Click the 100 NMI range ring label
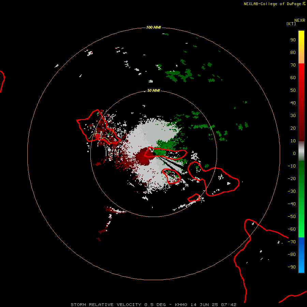This screenshot has height=307, width=307. (x=153, y=27)
